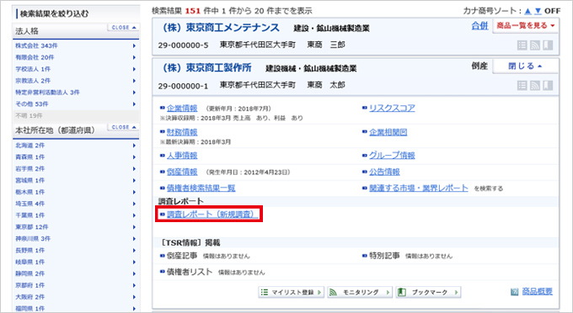Image resolution: width=573 pixels, height=313 pixels.
Task: Click bookmark icon for 東京商工メンテナンス row
Action: (548, 45)
